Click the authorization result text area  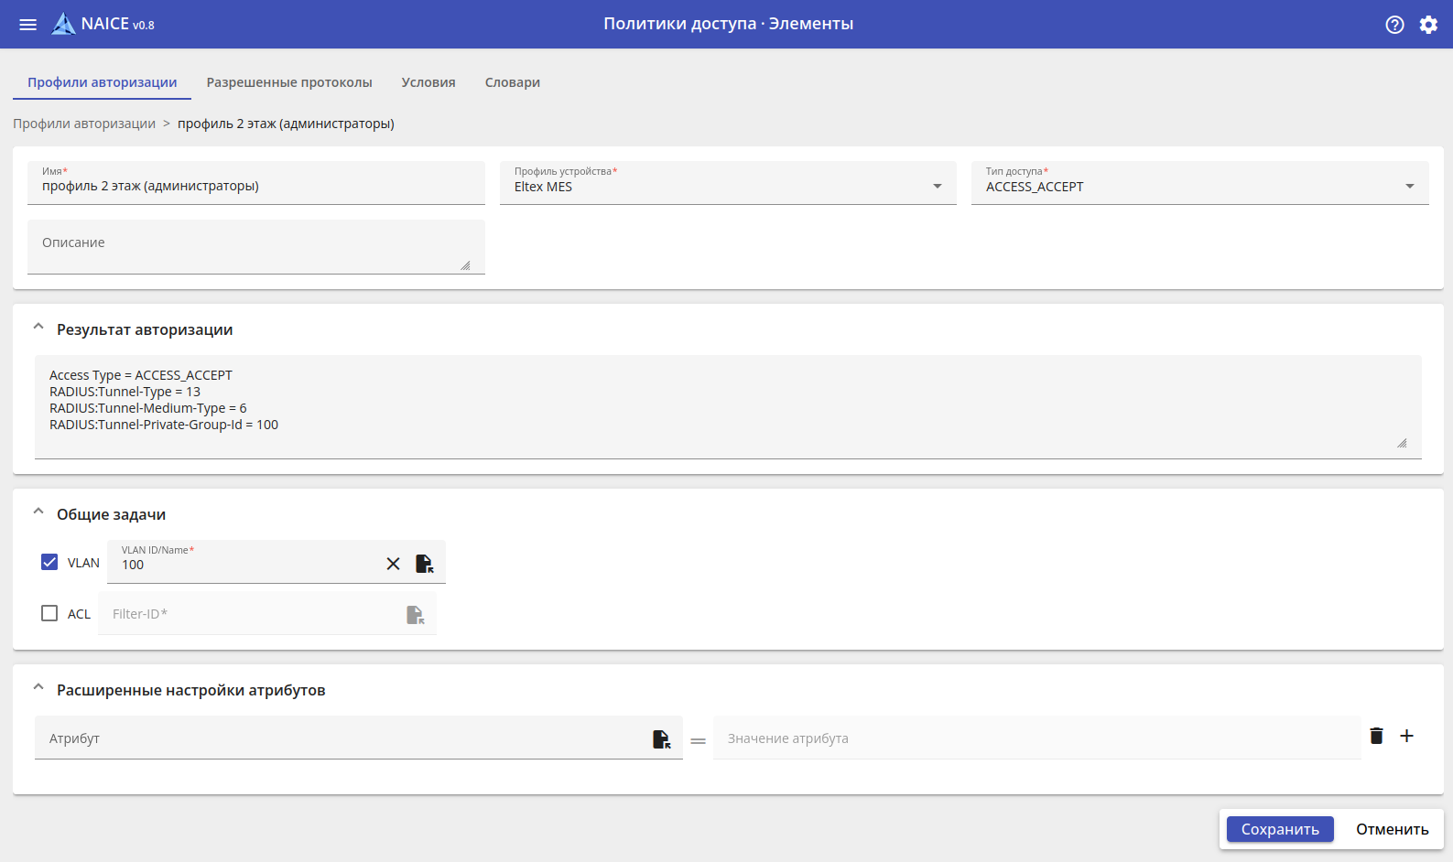[728, 407]
